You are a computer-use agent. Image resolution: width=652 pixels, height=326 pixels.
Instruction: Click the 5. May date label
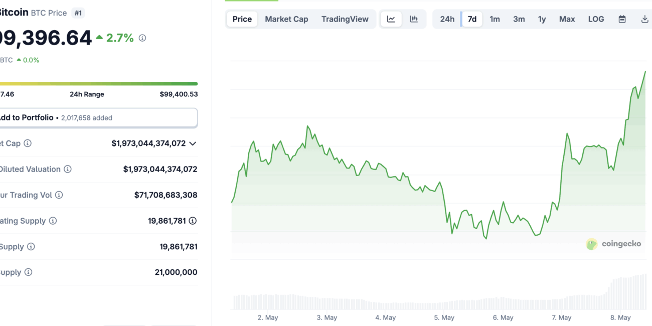(444, 317)
